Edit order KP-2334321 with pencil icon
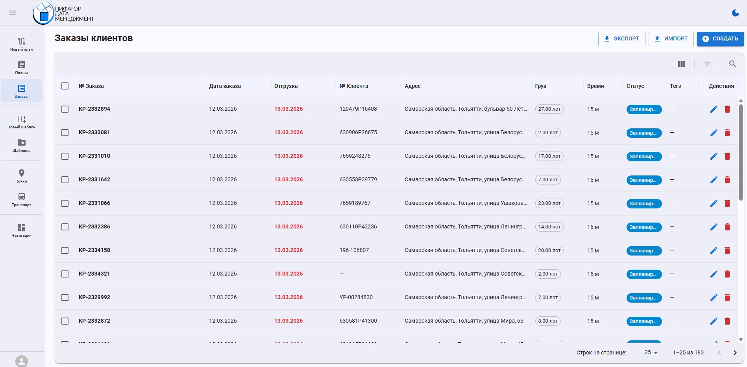 click(714, 274)
